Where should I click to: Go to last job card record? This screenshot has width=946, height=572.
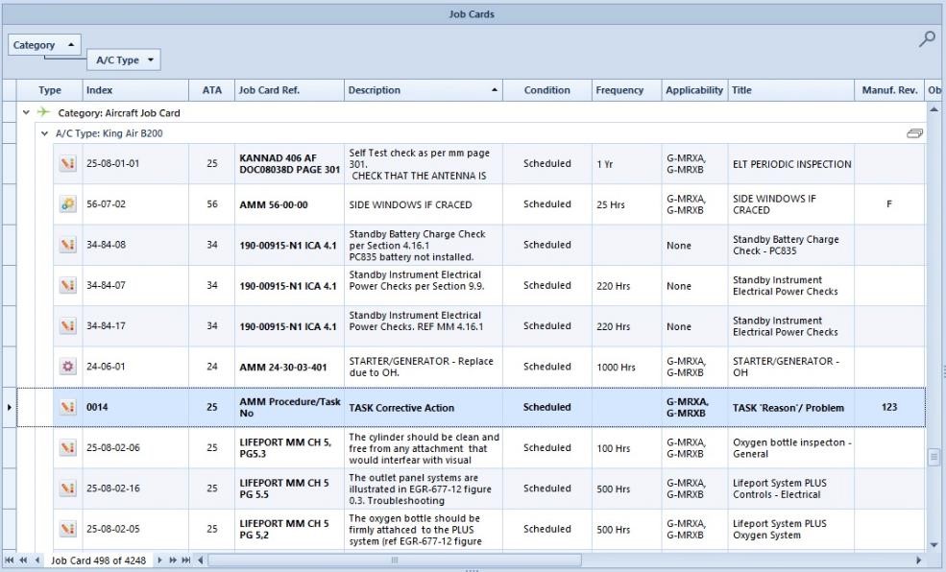(185, 560)
